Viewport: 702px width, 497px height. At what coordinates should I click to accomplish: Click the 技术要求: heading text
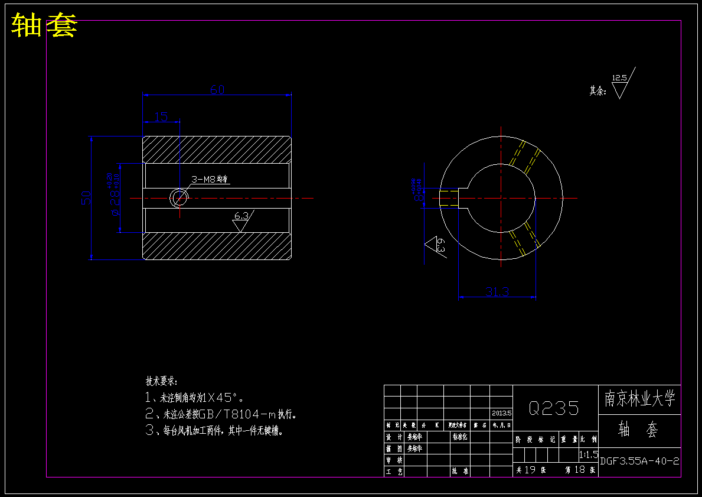click(162, 381)
